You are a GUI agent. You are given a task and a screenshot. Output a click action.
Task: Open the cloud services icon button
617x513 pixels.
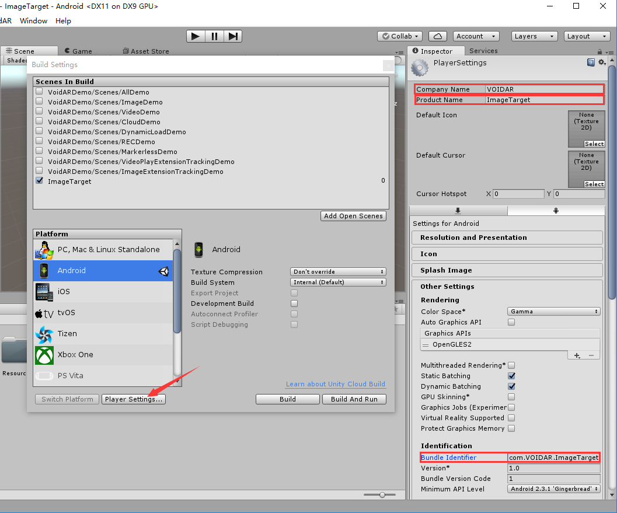pyautogui.click(x=438, y=36)
